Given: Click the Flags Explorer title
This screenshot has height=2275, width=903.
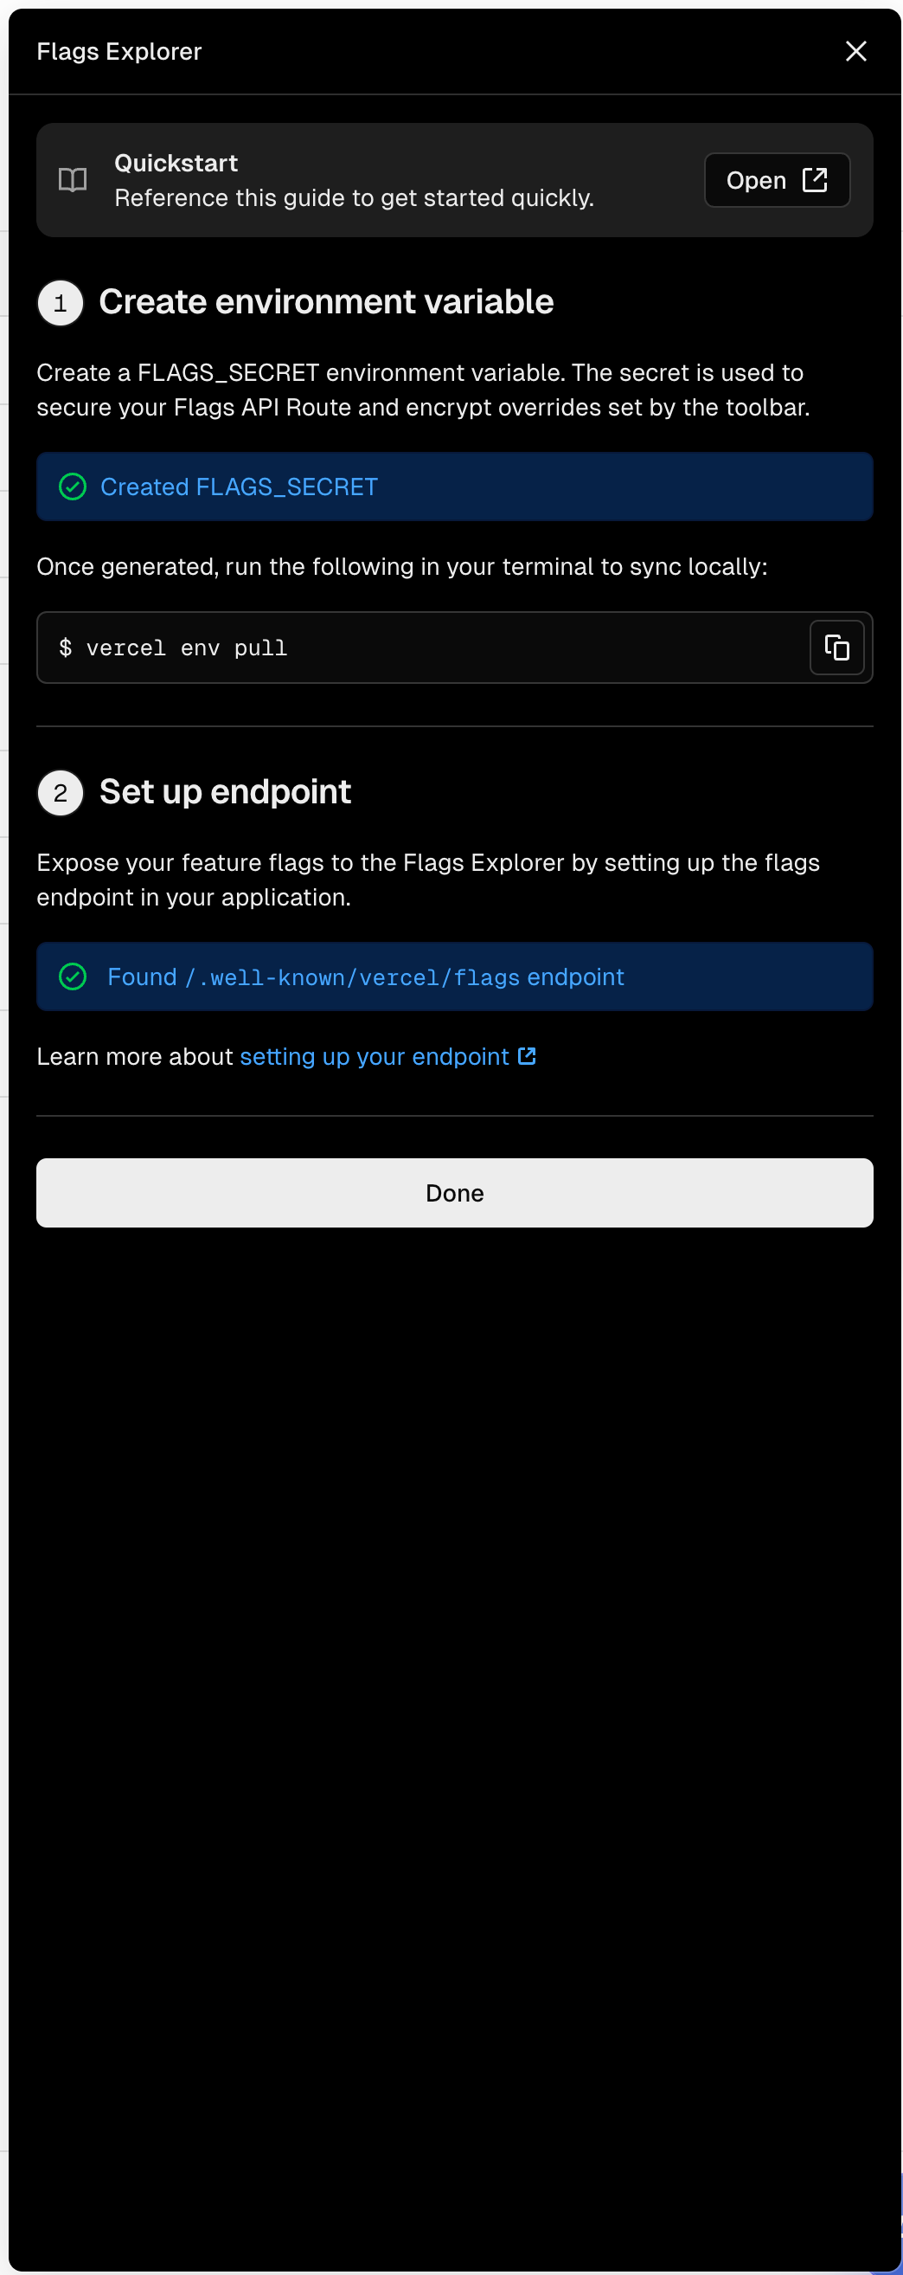Looking at the screenshot, I should pyautogui.click(x=119, y=51).
